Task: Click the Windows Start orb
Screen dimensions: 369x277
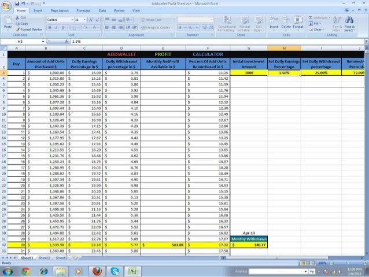Action: coord(8,272)
